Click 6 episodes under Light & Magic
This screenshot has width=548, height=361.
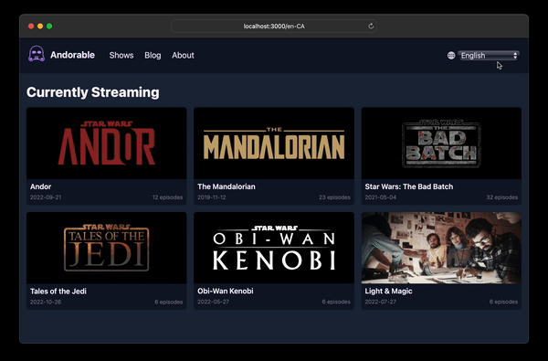pyautogui.click(x=503, y=302)
